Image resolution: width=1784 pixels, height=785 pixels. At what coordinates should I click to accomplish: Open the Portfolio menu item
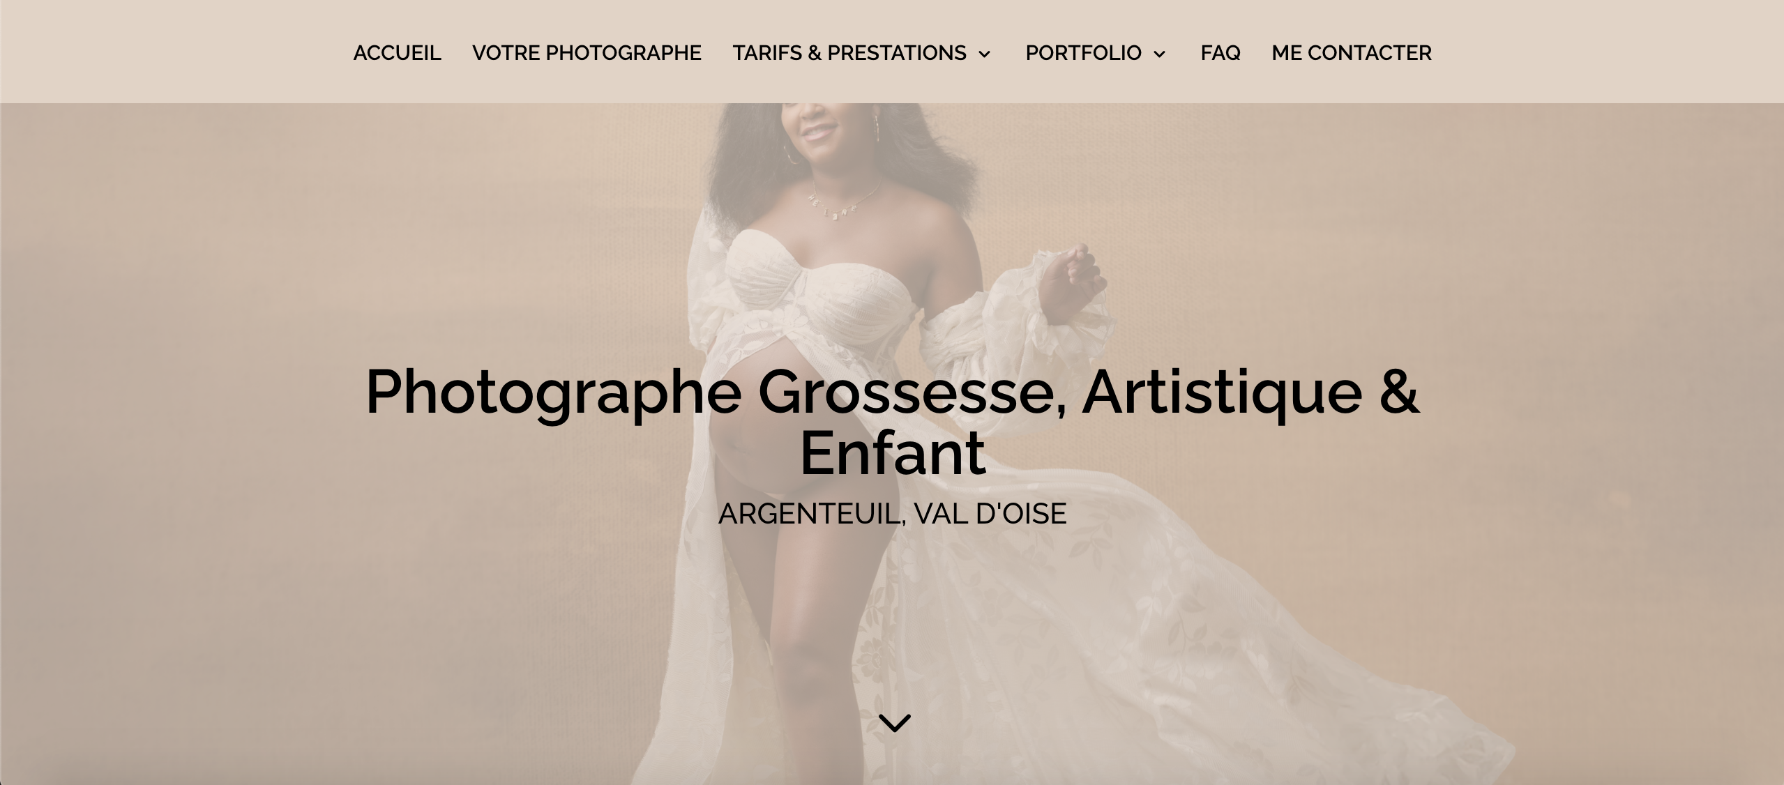click(x=1083, y=53)
